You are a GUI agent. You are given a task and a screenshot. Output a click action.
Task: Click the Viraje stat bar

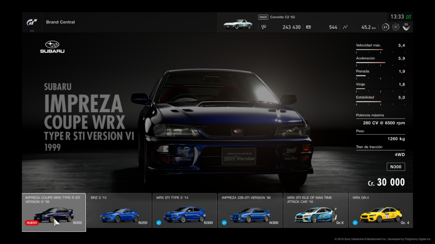(x=380, y=89)
